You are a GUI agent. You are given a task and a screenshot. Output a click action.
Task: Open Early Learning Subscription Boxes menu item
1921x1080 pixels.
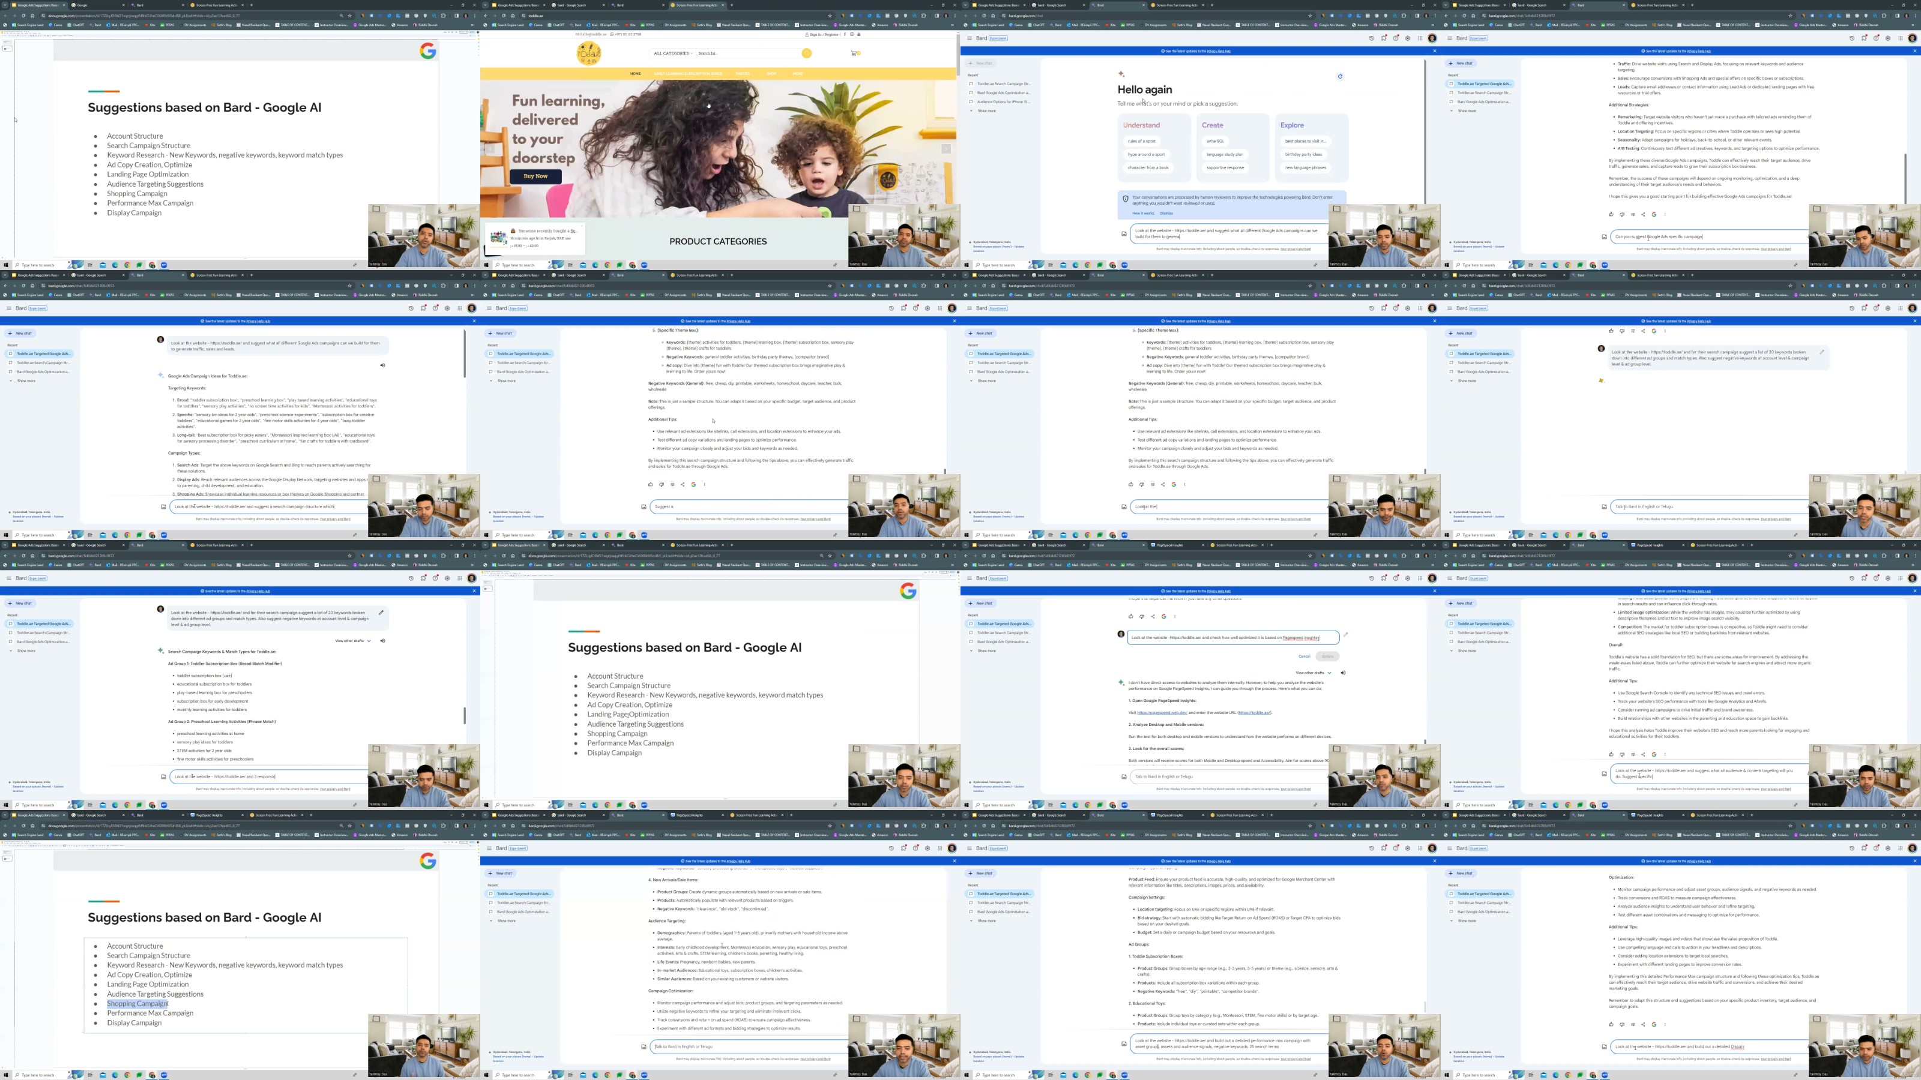pyautogui.click(x=687, y=74)
